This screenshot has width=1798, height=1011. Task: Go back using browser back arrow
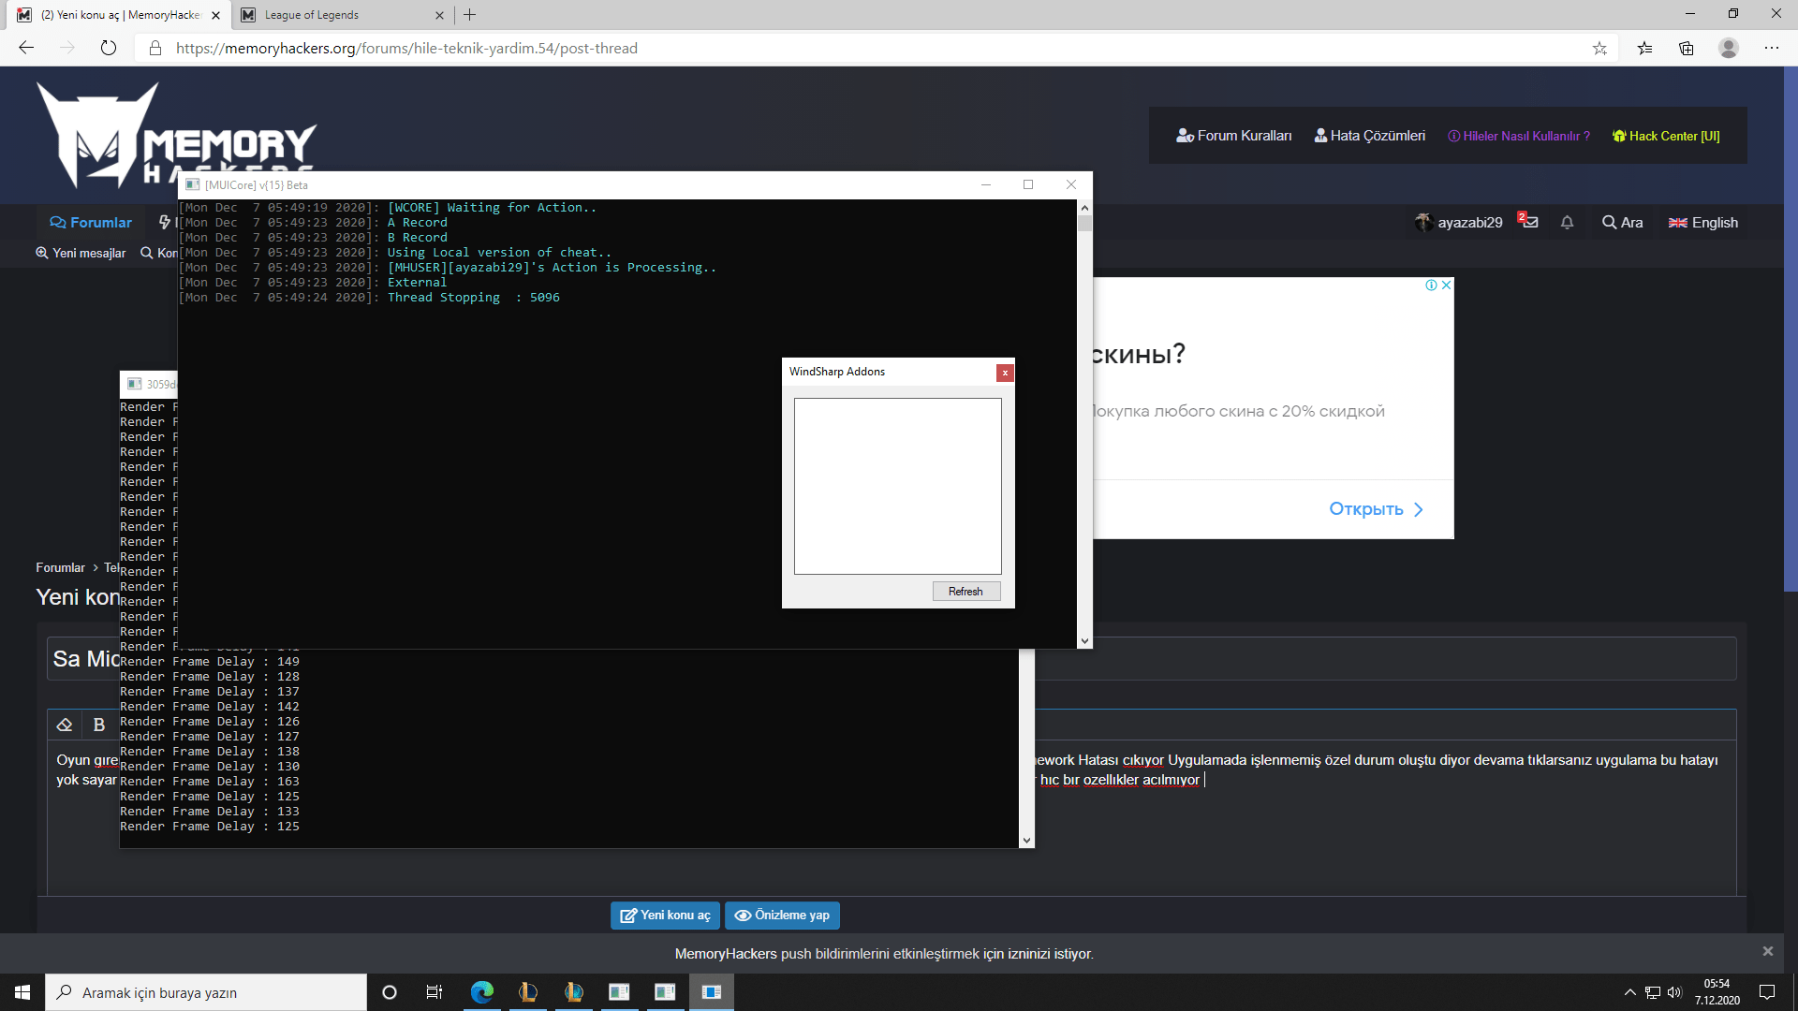pos(26,48)
